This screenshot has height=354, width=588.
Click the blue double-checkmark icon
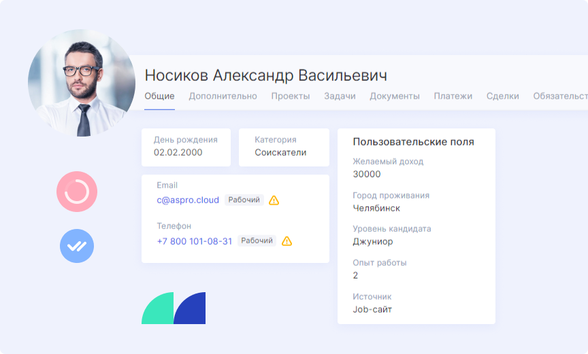77,246
